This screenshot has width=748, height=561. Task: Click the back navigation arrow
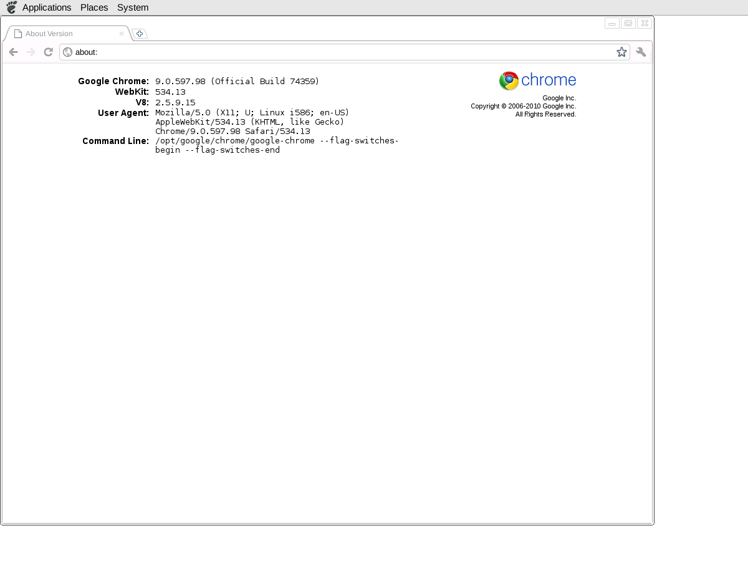(13, 52)
